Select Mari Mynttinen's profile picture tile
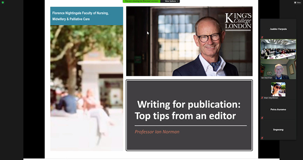 click(278, 89)
